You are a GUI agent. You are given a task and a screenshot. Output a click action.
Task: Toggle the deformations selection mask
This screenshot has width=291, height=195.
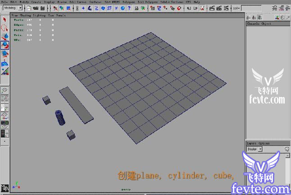point(109,8)
